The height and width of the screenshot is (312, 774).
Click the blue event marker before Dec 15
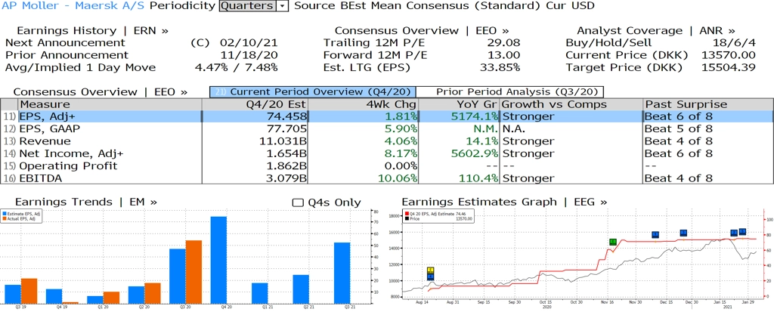click(x=655, y=235)
